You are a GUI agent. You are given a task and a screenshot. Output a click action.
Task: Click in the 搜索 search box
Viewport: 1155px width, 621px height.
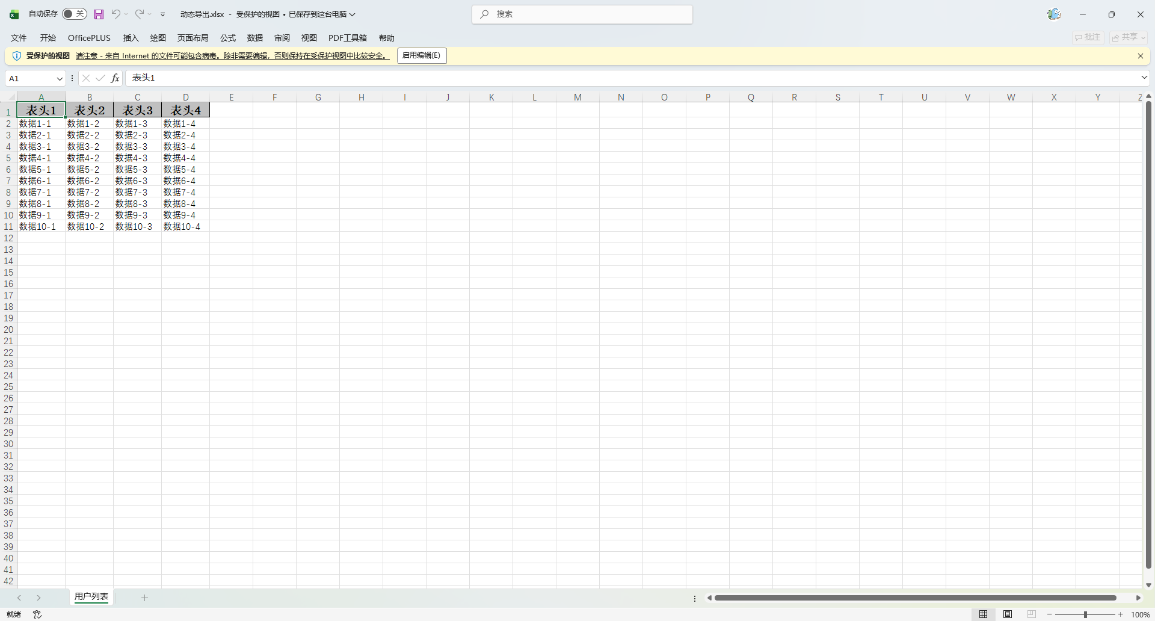[582, 14]
